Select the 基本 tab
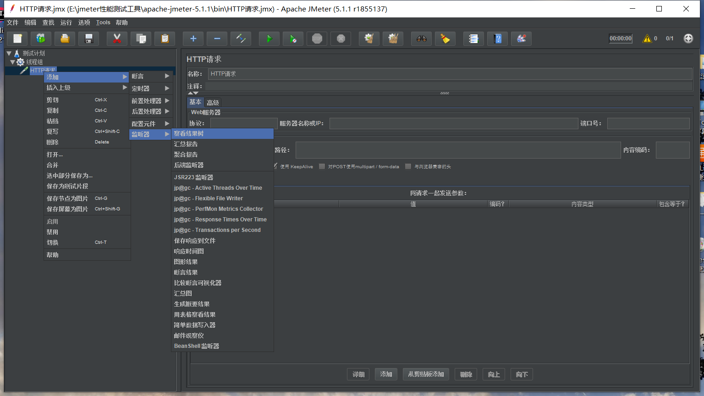This screenshot has height=396, width=704. [x=195, y=102]
